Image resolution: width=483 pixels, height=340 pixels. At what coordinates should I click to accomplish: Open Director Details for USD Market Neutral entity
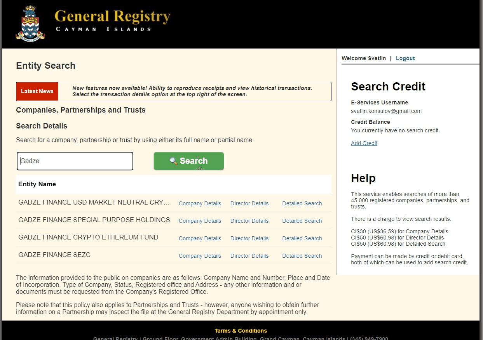pos(249,203)
